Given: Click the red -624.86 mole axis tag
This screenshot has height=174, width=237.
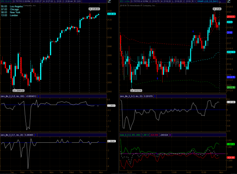Looking at the screenshot, I should click(x=231, y=158).
